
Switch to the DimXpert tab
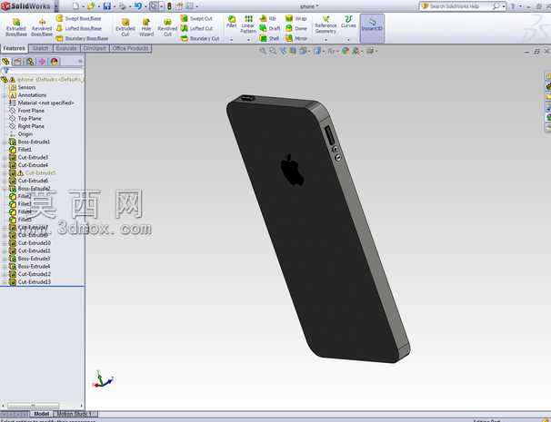click(x=95, y=48)
